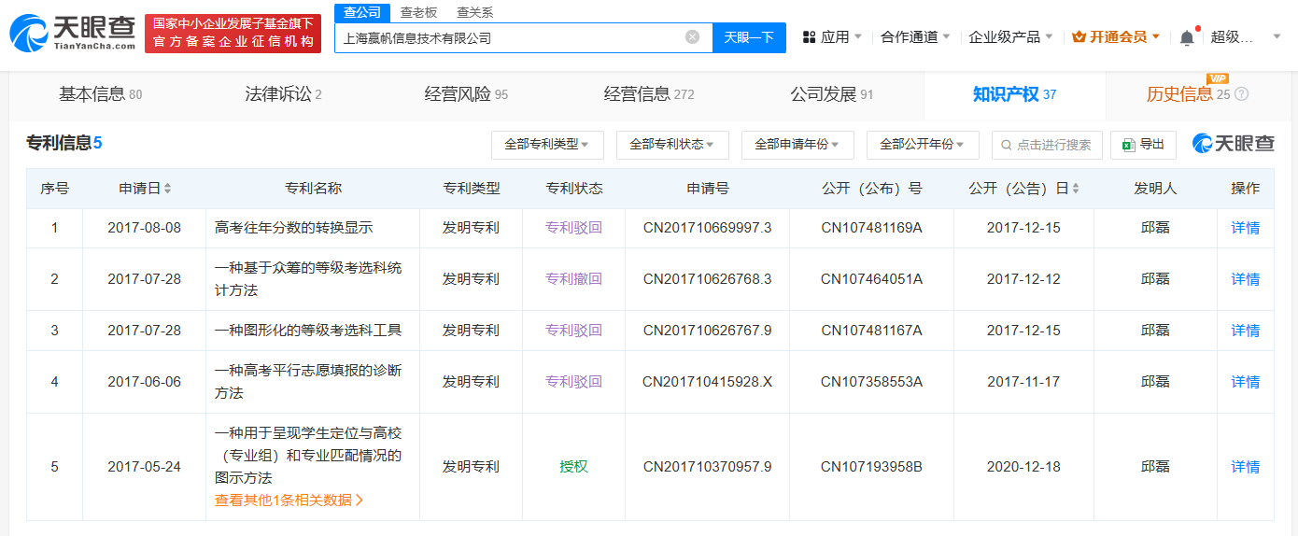Sort by 公开（公告）日 column arrows
Viewport: 1298px width, 536px height.
click(x=1076, y=189)
